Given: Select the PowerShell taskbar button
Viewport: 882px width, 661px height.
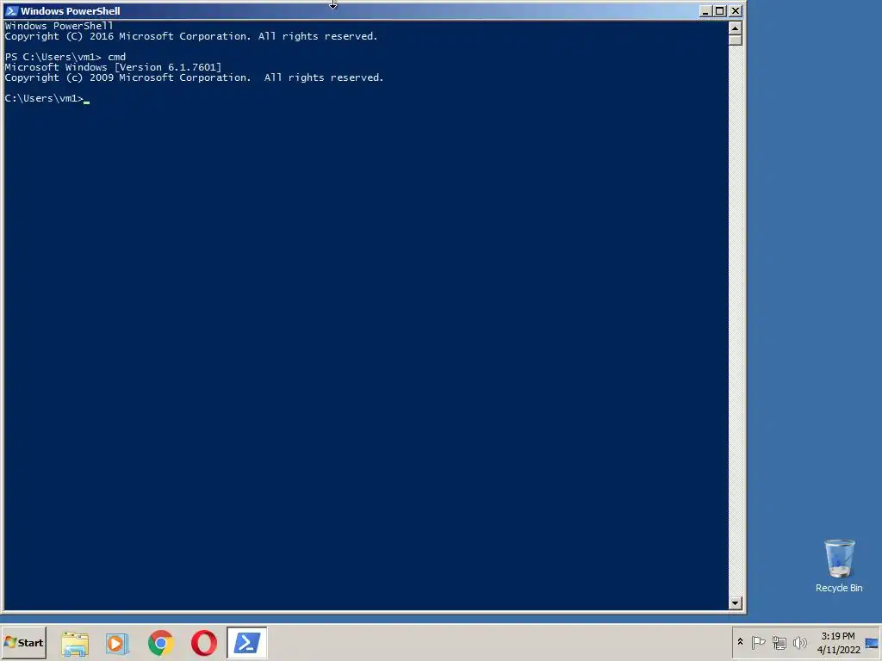Looking at the screenshot, I should point(247,642).
